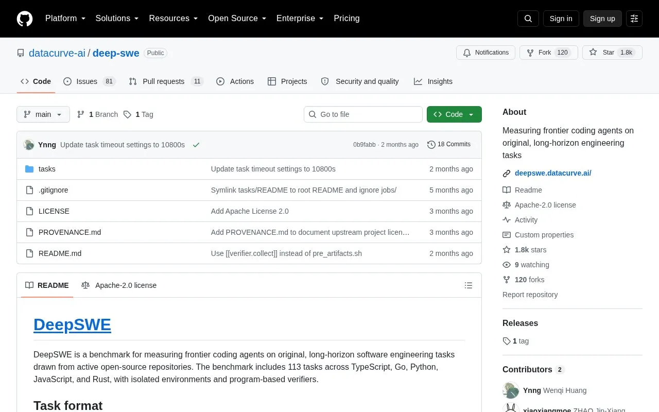Open Ynng's avatar in the commit bar

point(29,145)
